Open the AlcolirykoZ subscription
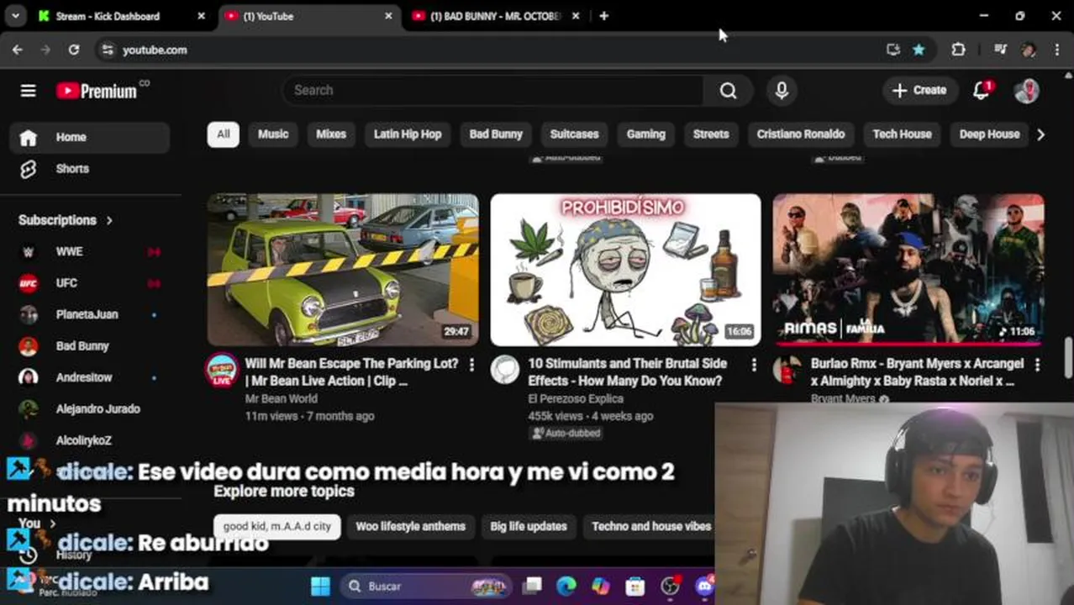The image size is (1074, 605). tap(90, 440)
